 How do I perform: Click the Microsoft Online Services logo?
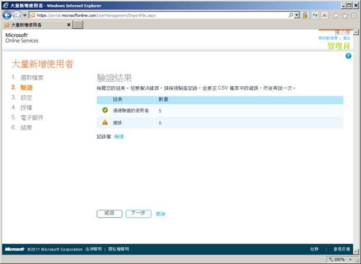22,38
